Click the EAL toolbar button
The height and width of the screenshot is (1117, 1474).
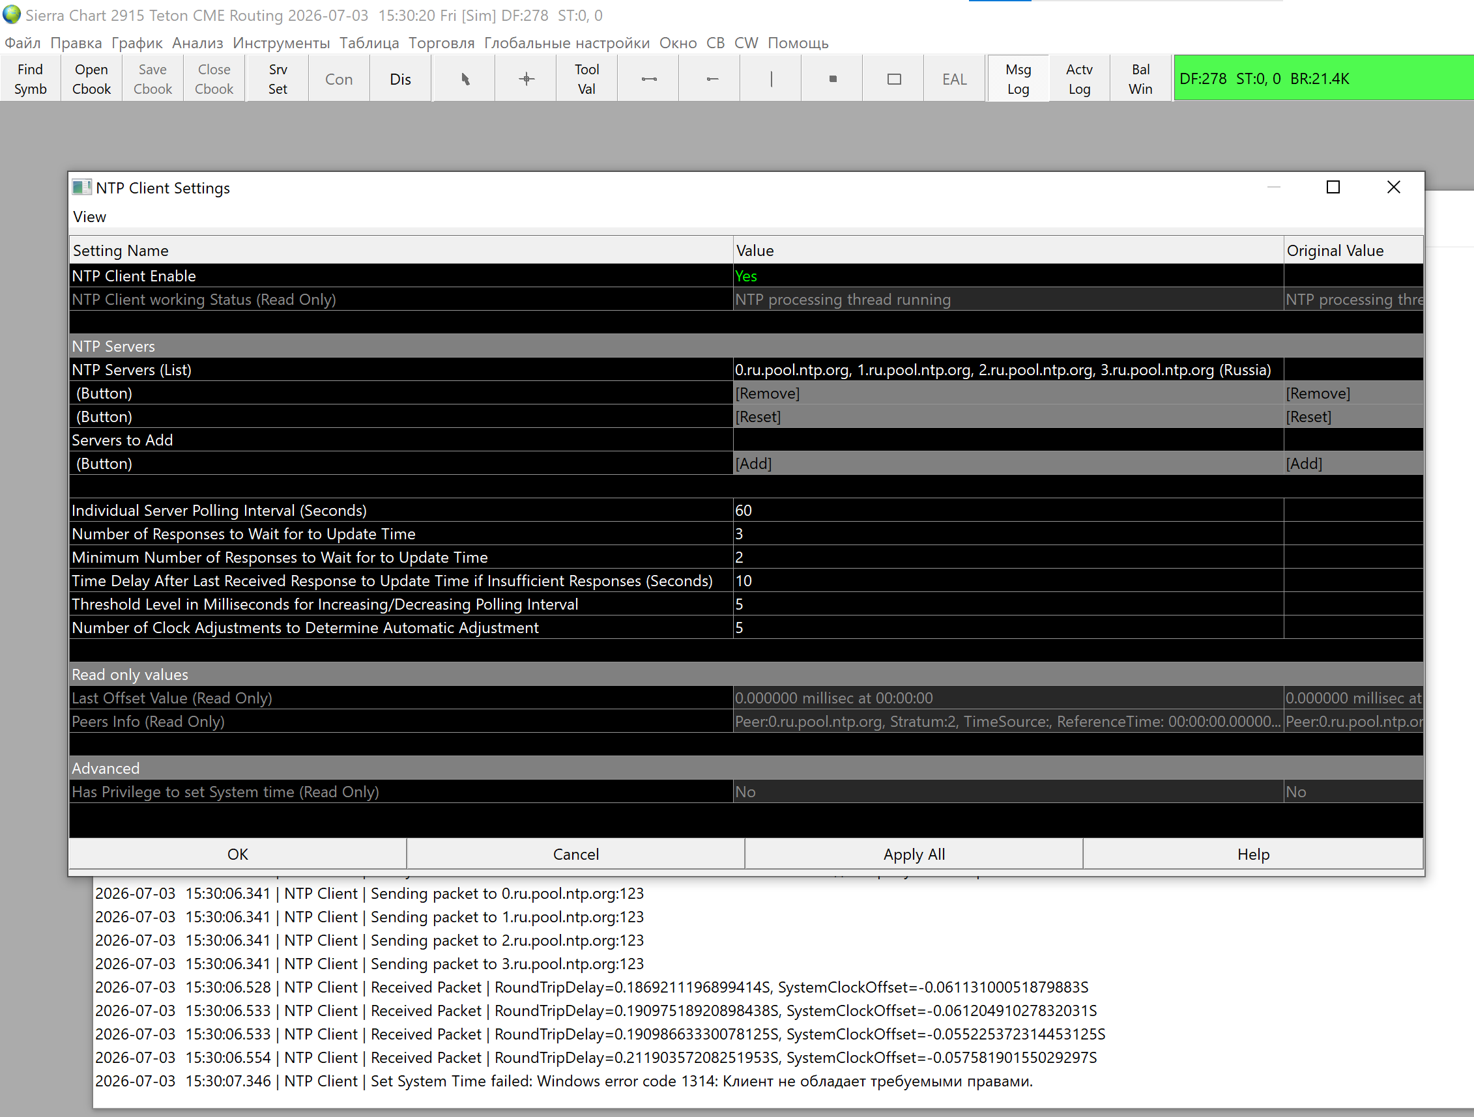[954, 79]
